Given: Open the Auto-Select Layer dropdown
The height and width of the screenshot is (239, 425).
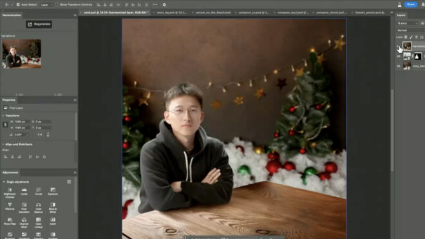Looking at the screenshot, I should click(x=46, y=5).
